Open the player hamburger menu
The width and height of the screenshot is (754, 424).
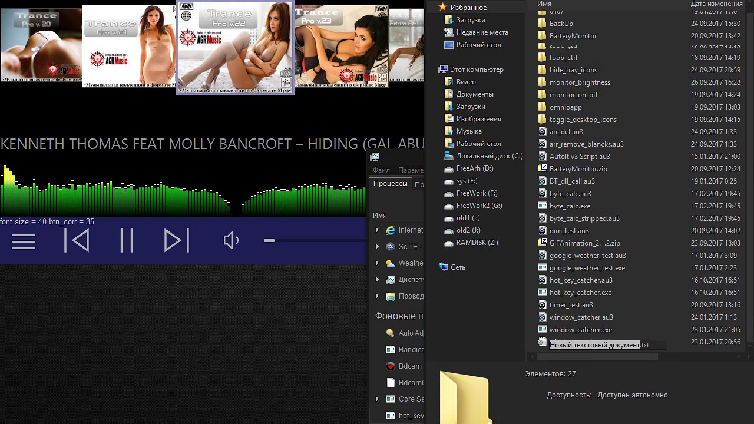[x=24, y=241]
